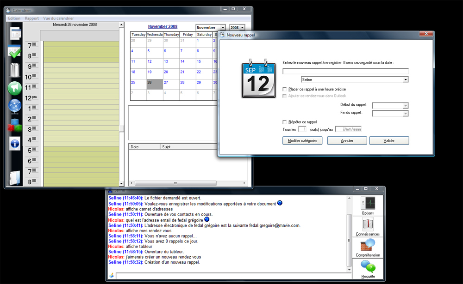Click the colored cubes icon in sidebar
Image resolution: width=463 pixels, height=284 pixels.
[x=15, y=125]
